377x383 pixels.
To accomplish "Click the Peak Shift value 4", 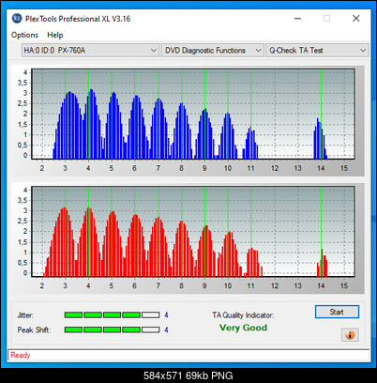I will point(166,329).
